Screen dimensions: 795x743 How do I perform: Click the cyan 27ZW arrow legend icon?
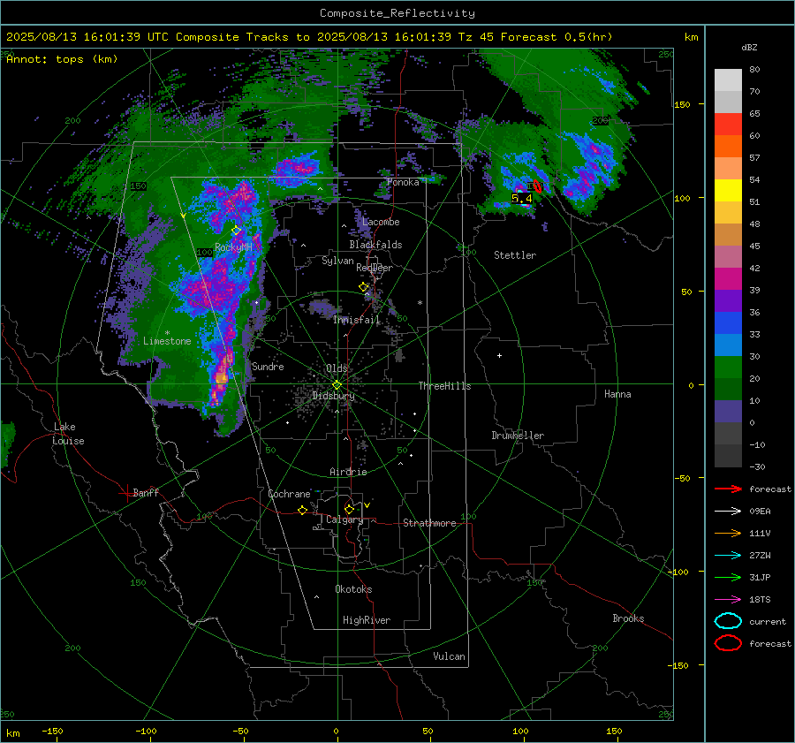click(x=728, y=556)
